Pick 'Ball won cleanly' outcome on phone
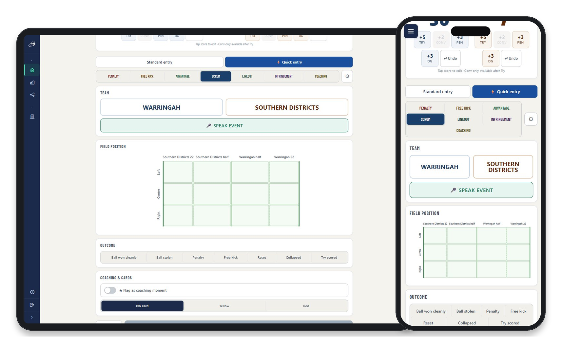Screen dimensions: 562x347 click(x=431, y=311)
